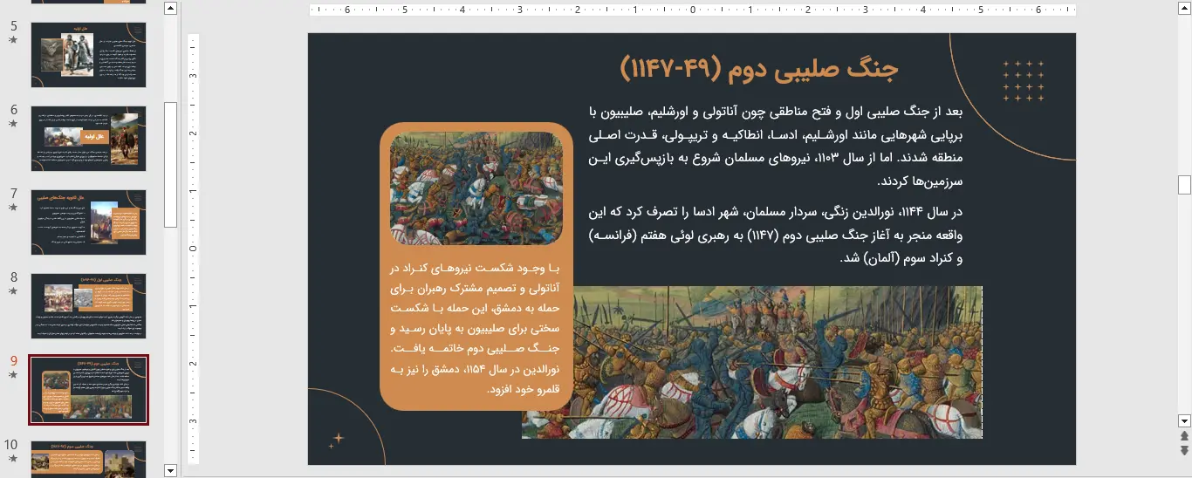Select slide 5 thumbnail

point(89,55)
